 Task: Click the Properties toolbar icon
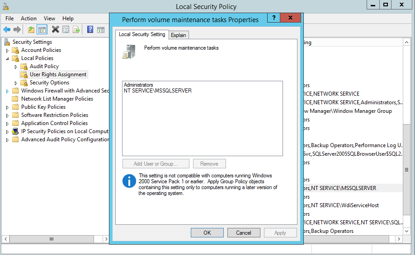pyautogui.click(x=66, y=30)
